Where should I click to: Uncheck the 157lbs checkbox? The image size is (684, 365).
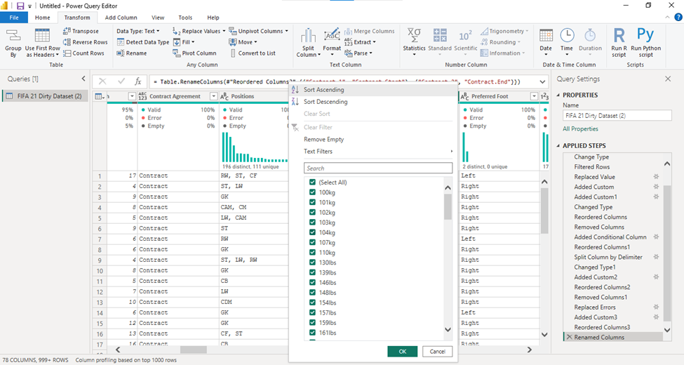312,312
